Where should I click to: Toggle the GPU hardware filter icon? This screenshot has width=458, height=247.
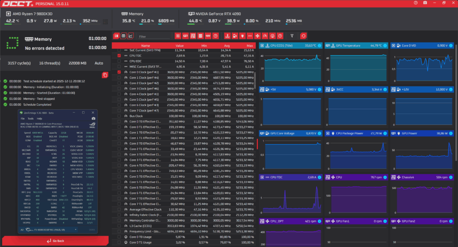tap(186, 36)
